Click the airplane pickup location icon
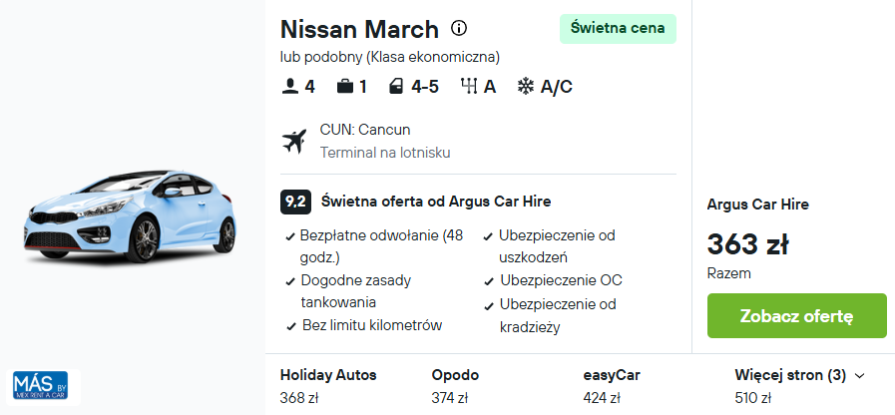 [294, 141]
